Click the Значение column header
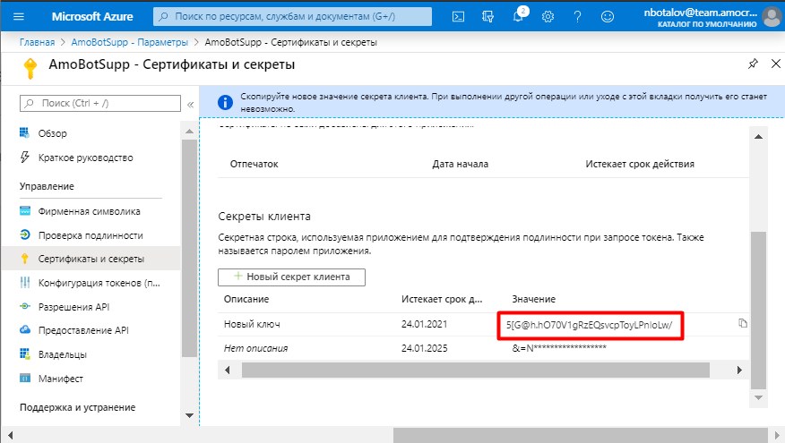 pyautogui.click(x=534, y=299)
